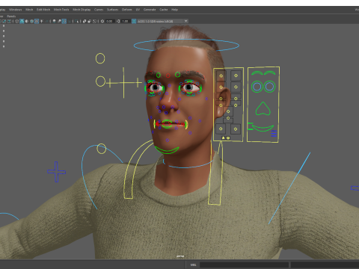359x269 pixels.
Task: Click the Exposure reset icon
Action: pos(102,21)
